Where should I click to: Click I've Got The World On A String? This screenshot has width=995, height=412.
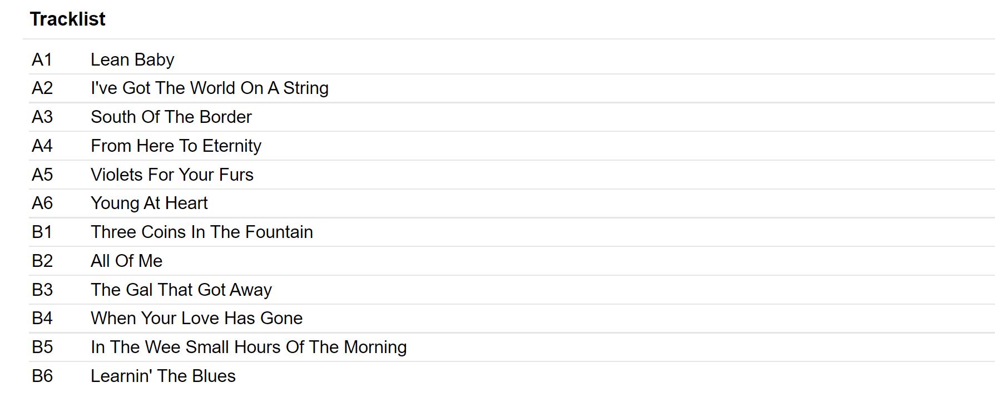coord(209,88)
